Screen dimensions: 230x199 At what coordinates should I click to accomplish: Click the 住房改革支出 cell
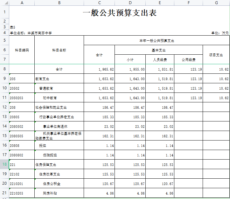pyautogui.click(x=59, y=174)
